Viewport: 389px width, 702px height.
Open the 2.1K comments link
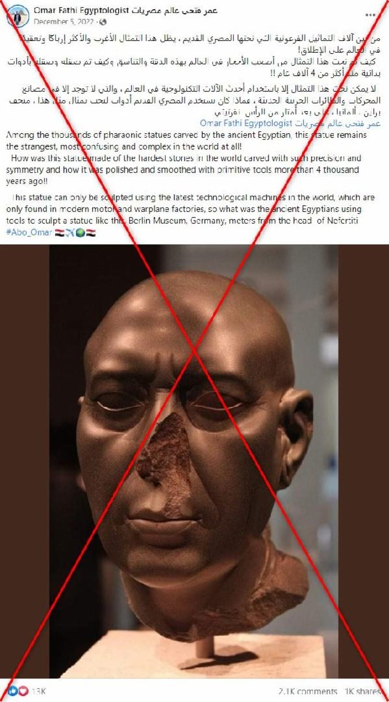pos(307,692)
